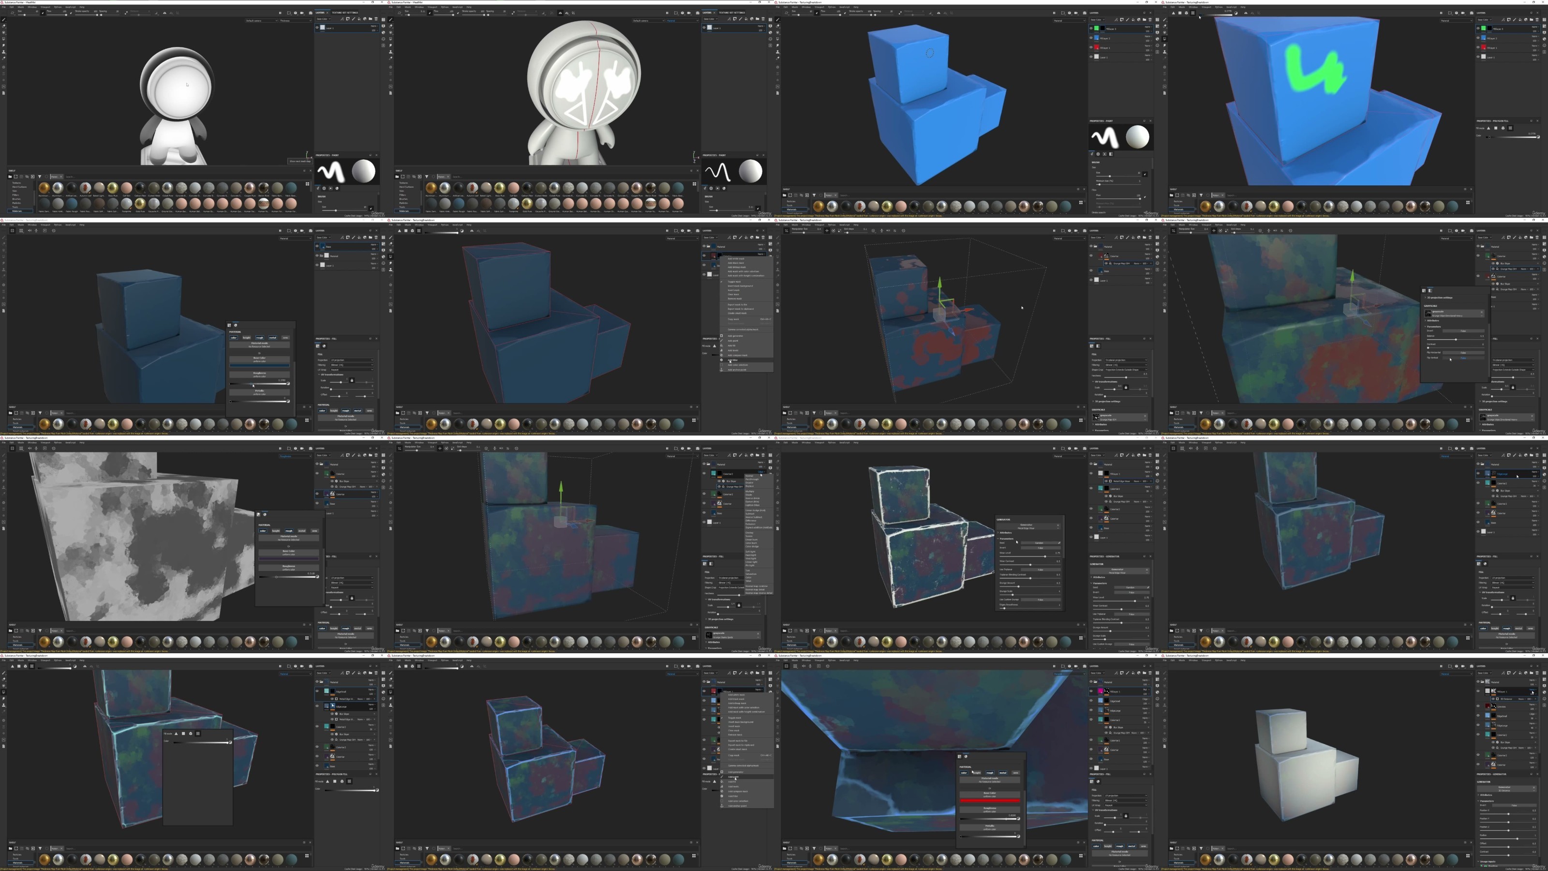Hide Grunge Map 004 effect, red-only patched boxes frame
Screen dimensions: 1548x871
click(x=1106, y=263)
